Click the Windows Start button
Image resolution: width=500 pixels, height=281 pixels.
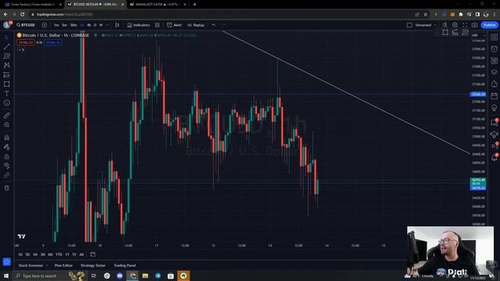[6, 276]
